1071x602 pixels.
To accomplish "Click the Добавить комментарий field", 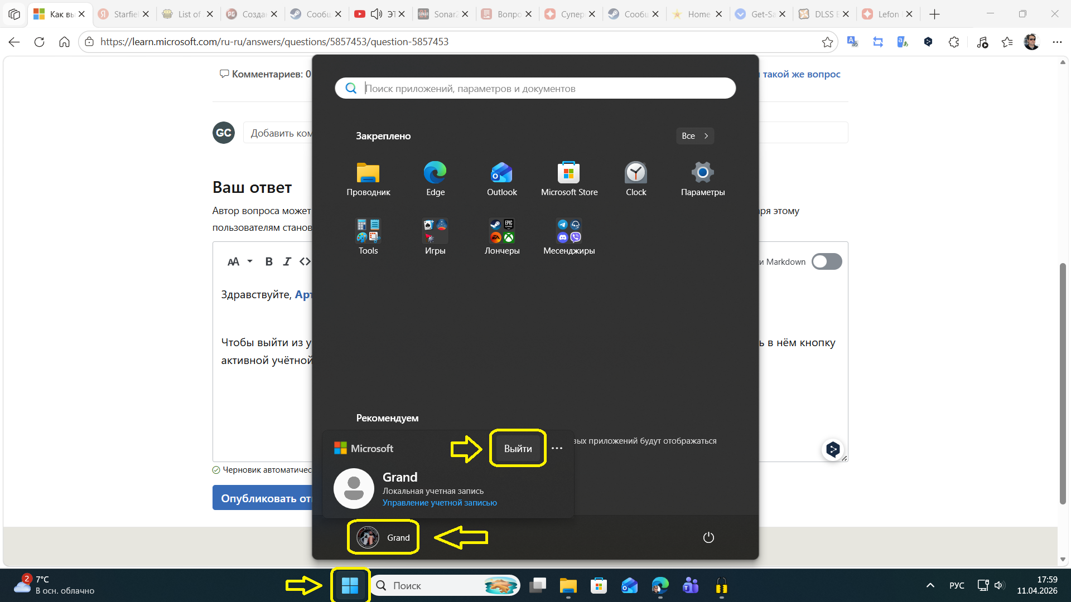I will (x=279, y=133).
